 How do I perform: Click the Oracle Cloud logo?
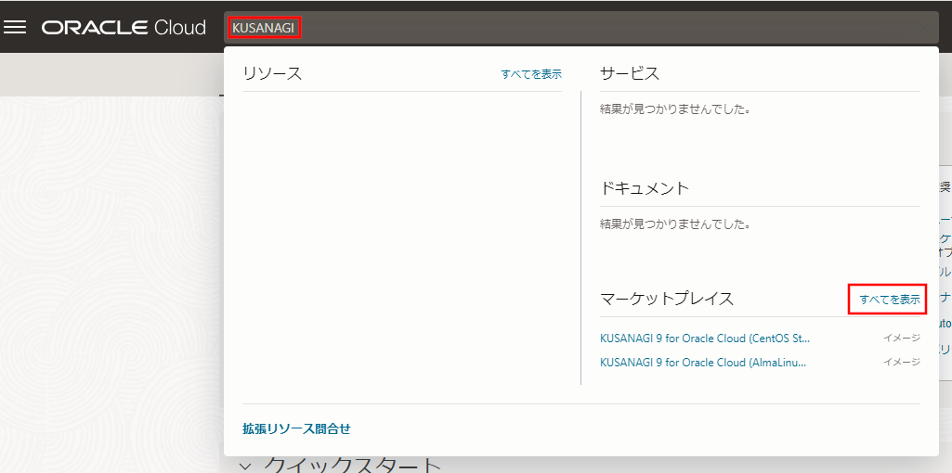coord(124,27)
